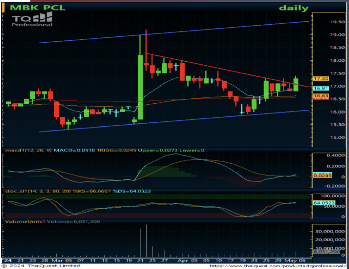Click the Lower=0 readout
The height and width of the screenshot is (269, 349).
[192, 150]
